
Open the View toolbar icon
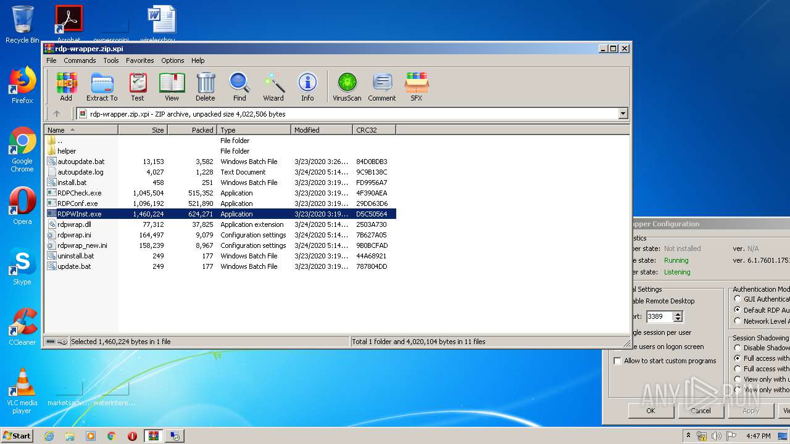(x=172, y=87)
